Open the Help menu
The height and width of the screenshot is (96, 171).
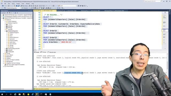click(33, 3)
